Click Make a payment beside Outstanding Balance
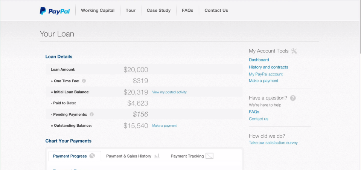Screen dimensions: 361x170 [165, 126]
